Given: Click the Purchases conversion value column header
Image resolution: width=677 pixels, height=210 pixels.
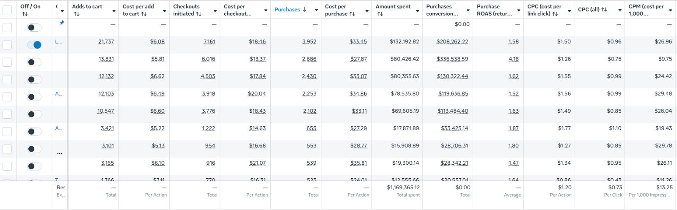Looking at the screenshot, I should click(442, 10).
